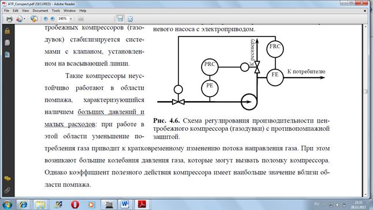Open the Comments panel in the sidebar

click(x=8, y=179)
